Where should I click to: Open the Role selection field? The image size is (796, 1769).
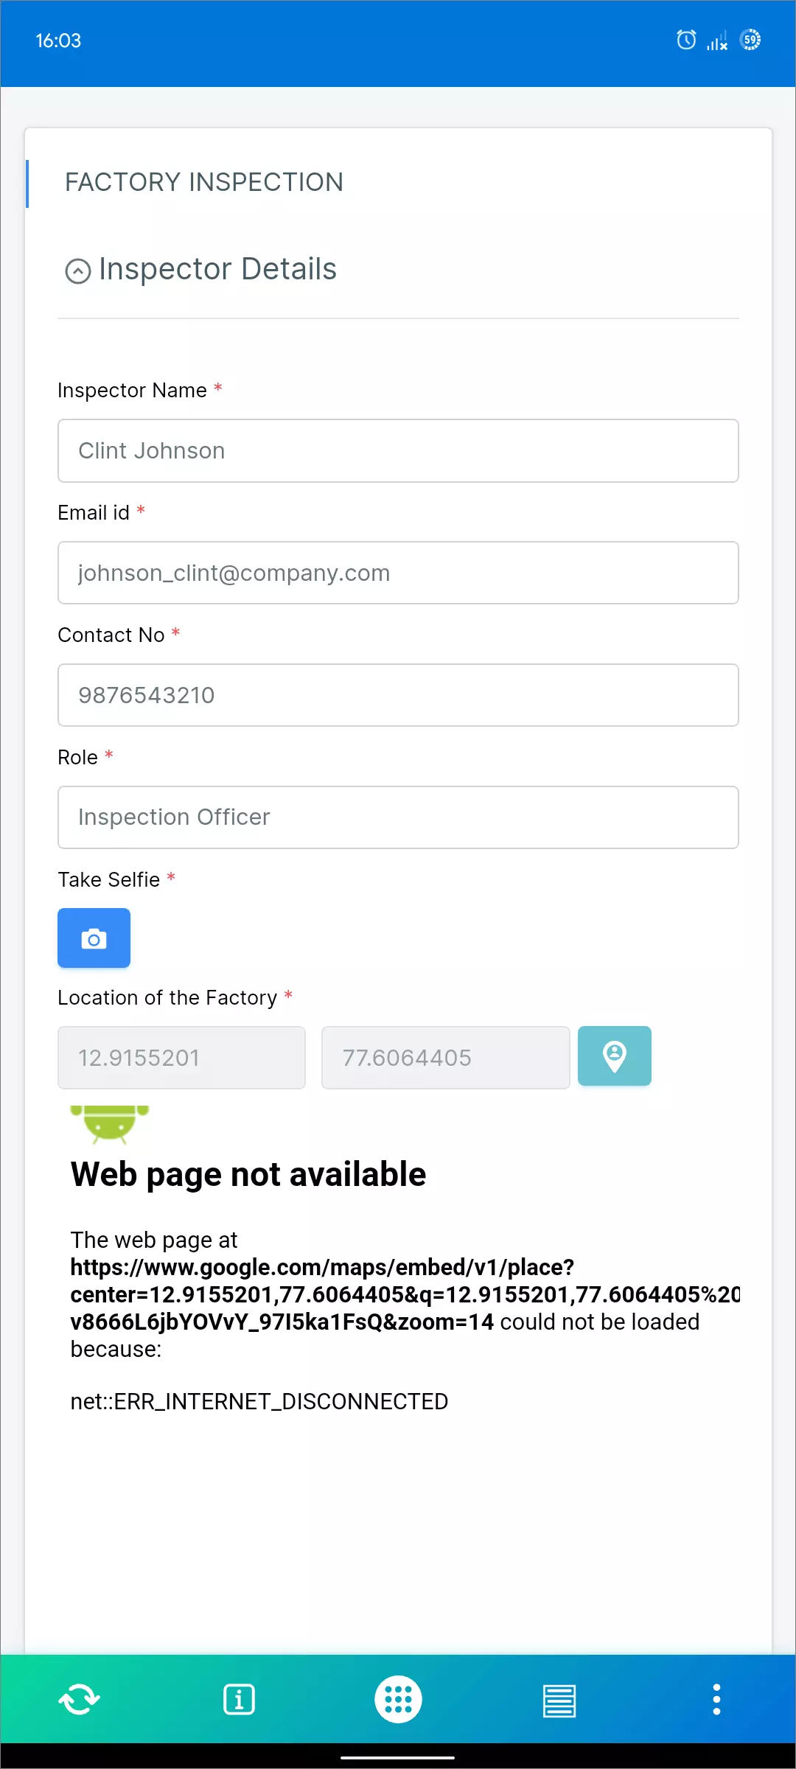coord(398,817)
